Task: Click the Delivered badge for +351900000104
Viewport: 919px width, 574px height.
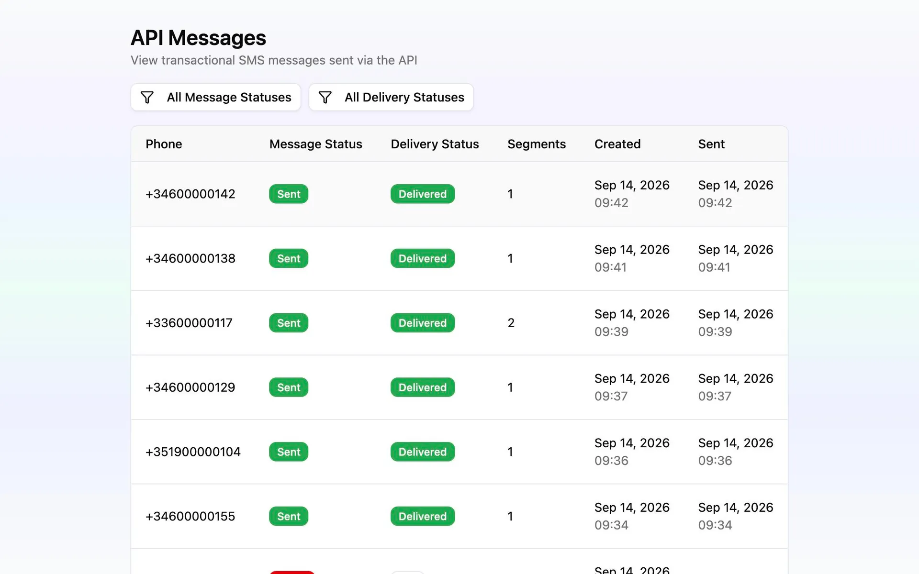Action: (x=423, y=452)
